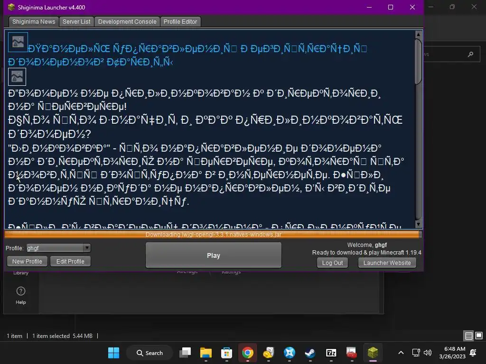This screenshot has height=364, width=486.
Task: Show hidden system tray icons chevron
Action: tap(401, 353)
